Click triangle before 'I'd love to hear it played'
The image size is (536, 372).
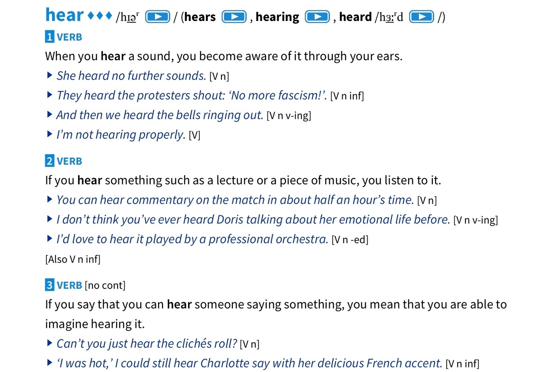(50, 238)
